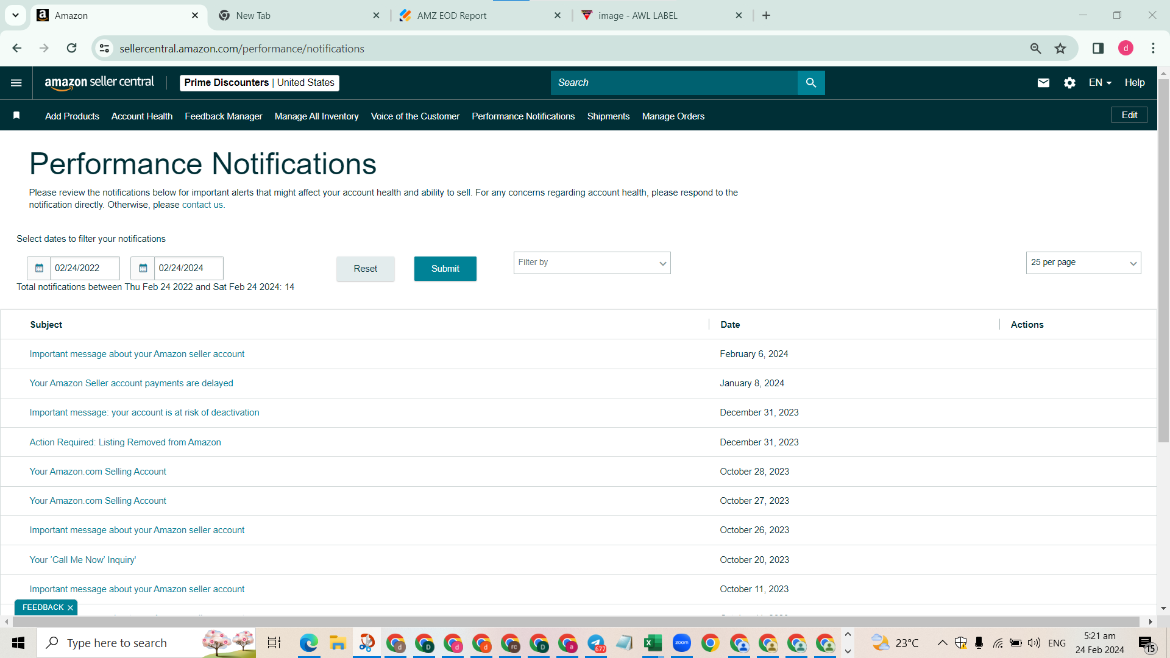Screen dimensions: 1170x658
Task: Close the FEEDBACK widget
Action: click(x=71, y=607)
